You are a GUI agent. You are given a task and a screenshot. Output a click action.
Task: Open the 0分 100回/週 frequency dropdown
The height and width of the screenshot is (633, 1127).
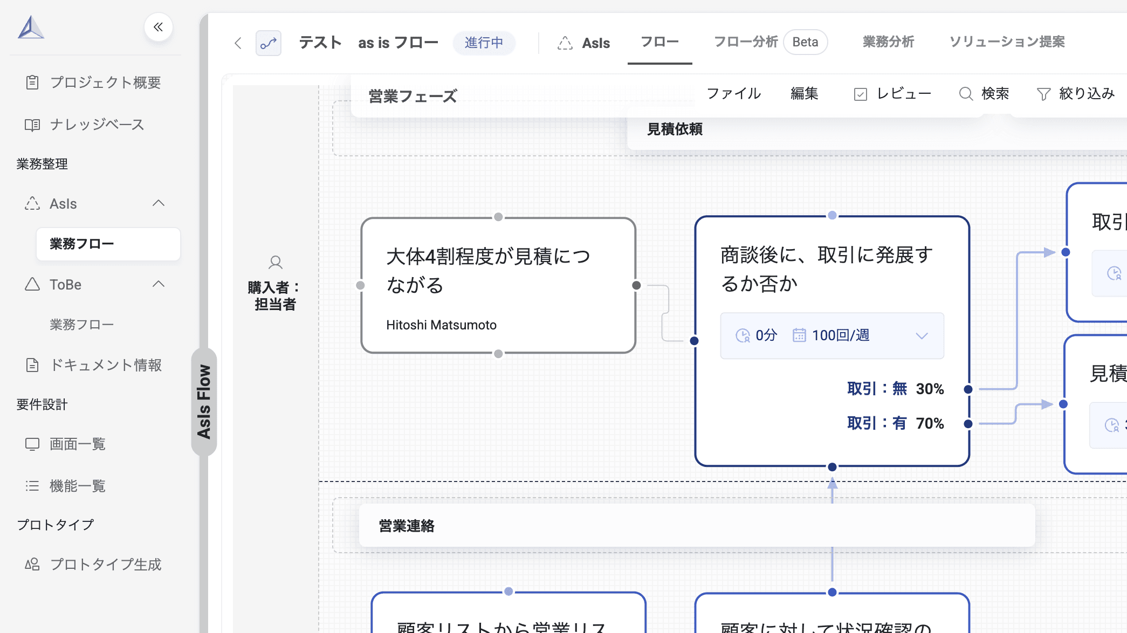tap(922, 335)
